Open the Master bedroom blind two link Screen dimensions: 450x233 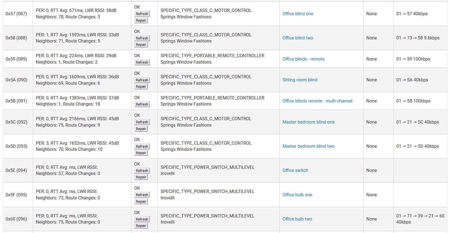(x=309, y=146)
